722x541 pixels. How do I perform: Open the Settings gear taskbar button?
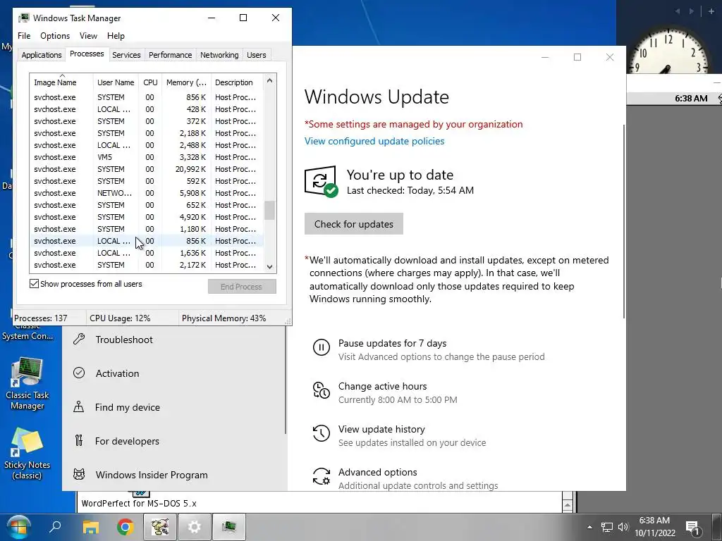click(195, 527)
